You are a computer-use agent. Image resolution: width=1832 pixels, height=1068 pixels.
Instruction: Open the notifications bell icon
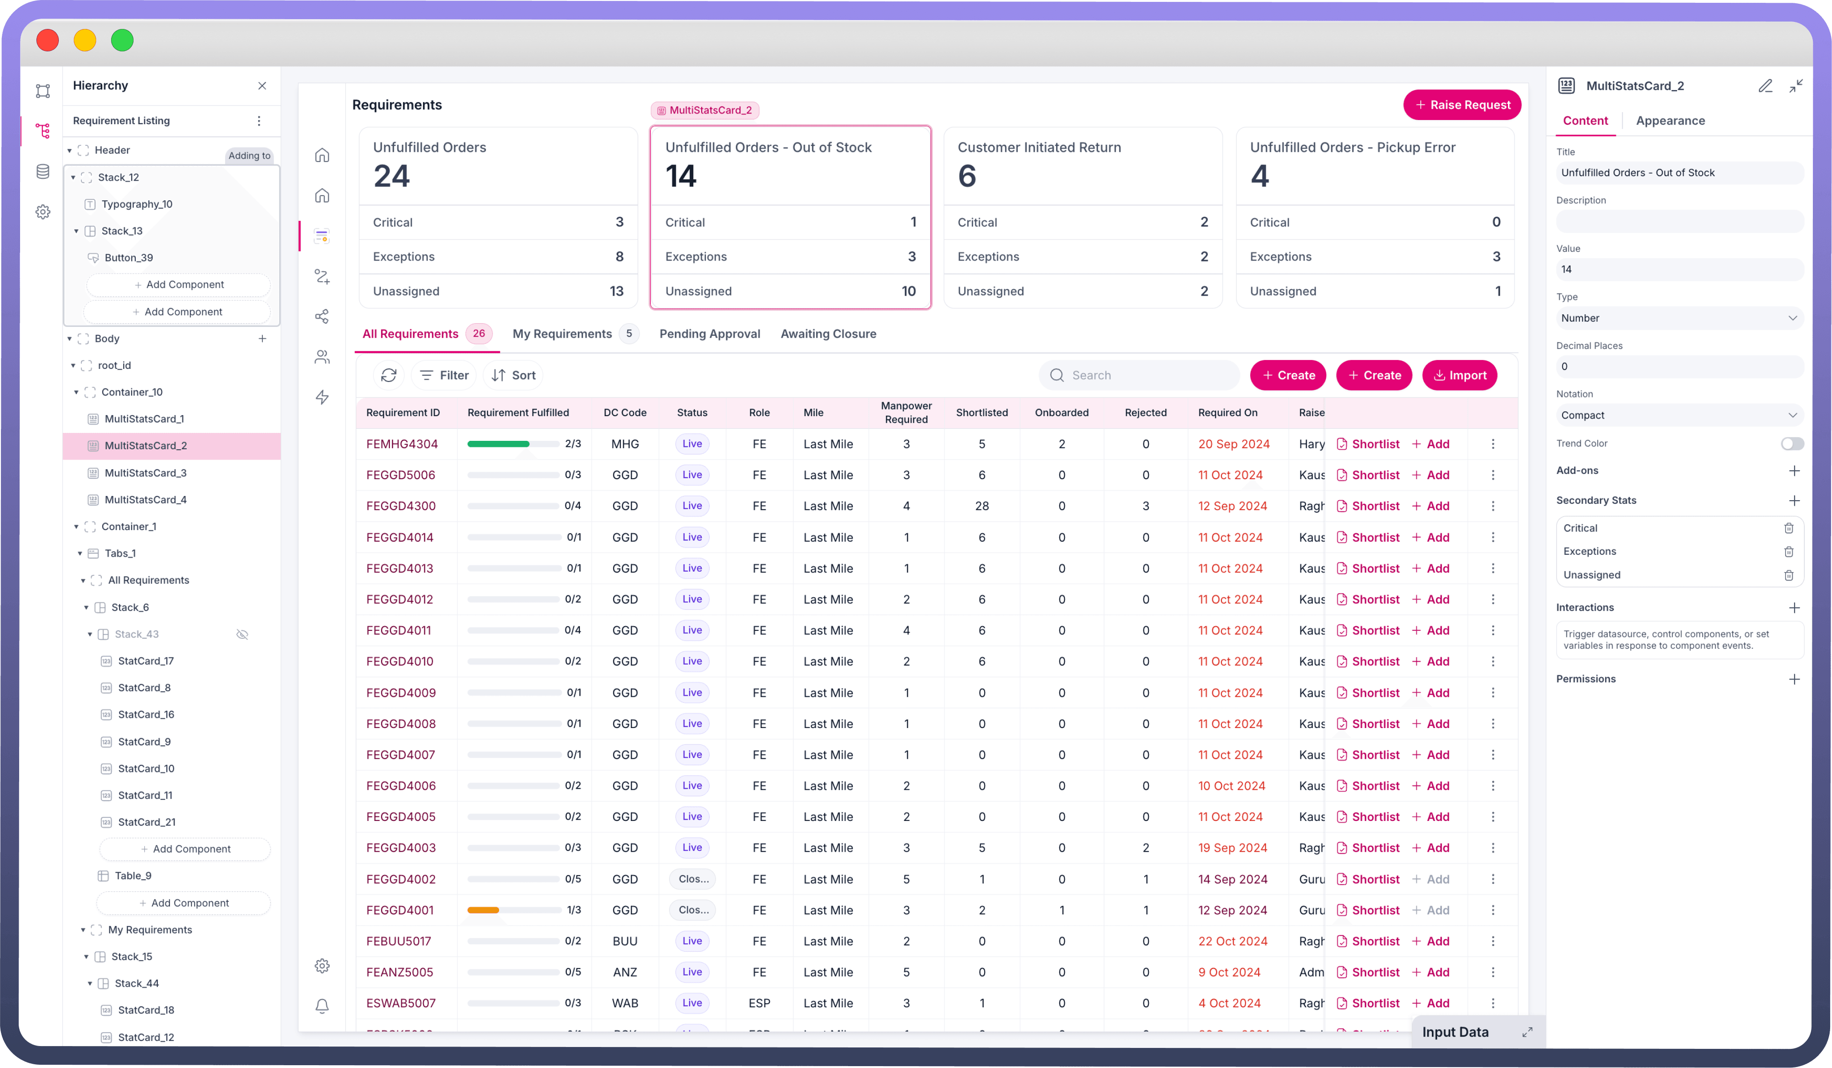click(322, 1005)
